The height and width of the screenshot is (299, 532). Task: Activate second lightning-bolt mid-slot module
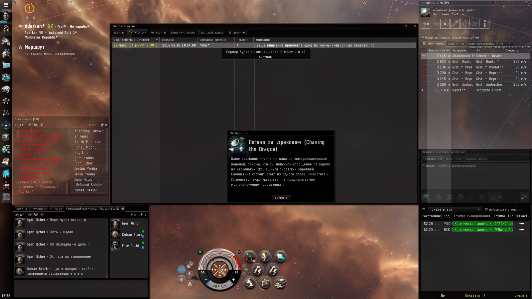(273, 270)
